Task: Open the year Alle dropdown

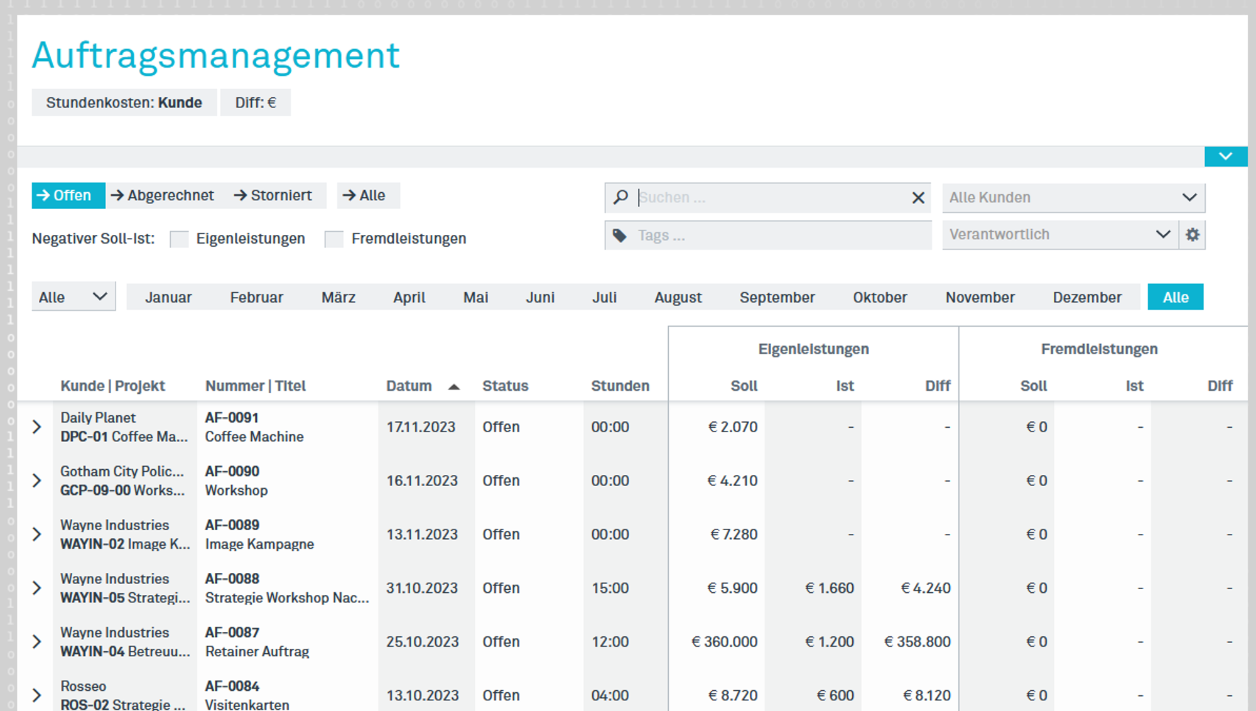Action: point(73,296)
